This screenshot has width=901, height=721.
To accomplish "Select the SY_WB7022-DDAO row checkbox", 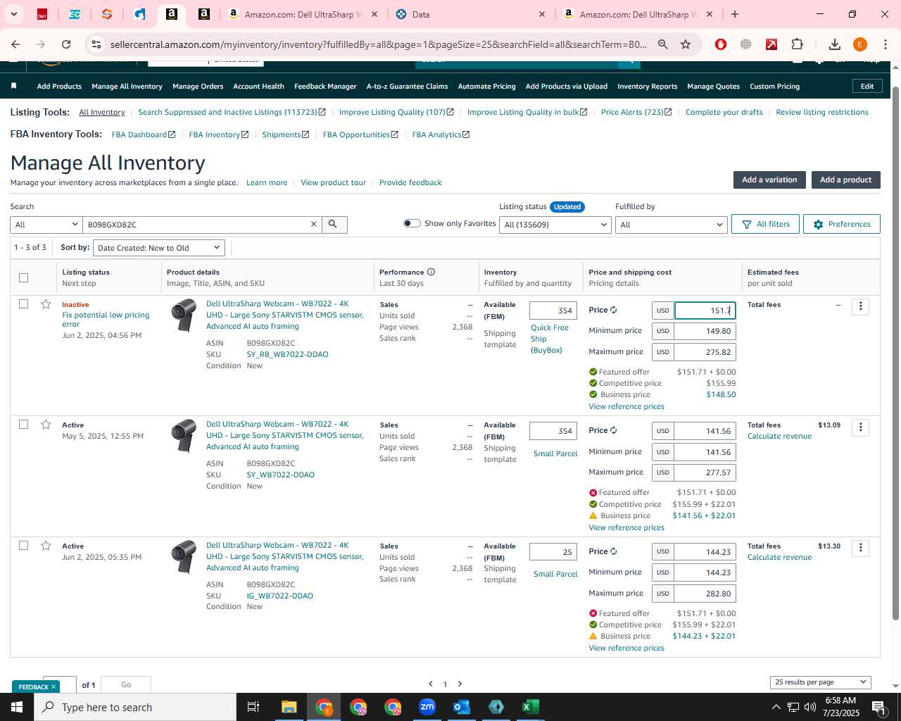I will pos(23,425).
